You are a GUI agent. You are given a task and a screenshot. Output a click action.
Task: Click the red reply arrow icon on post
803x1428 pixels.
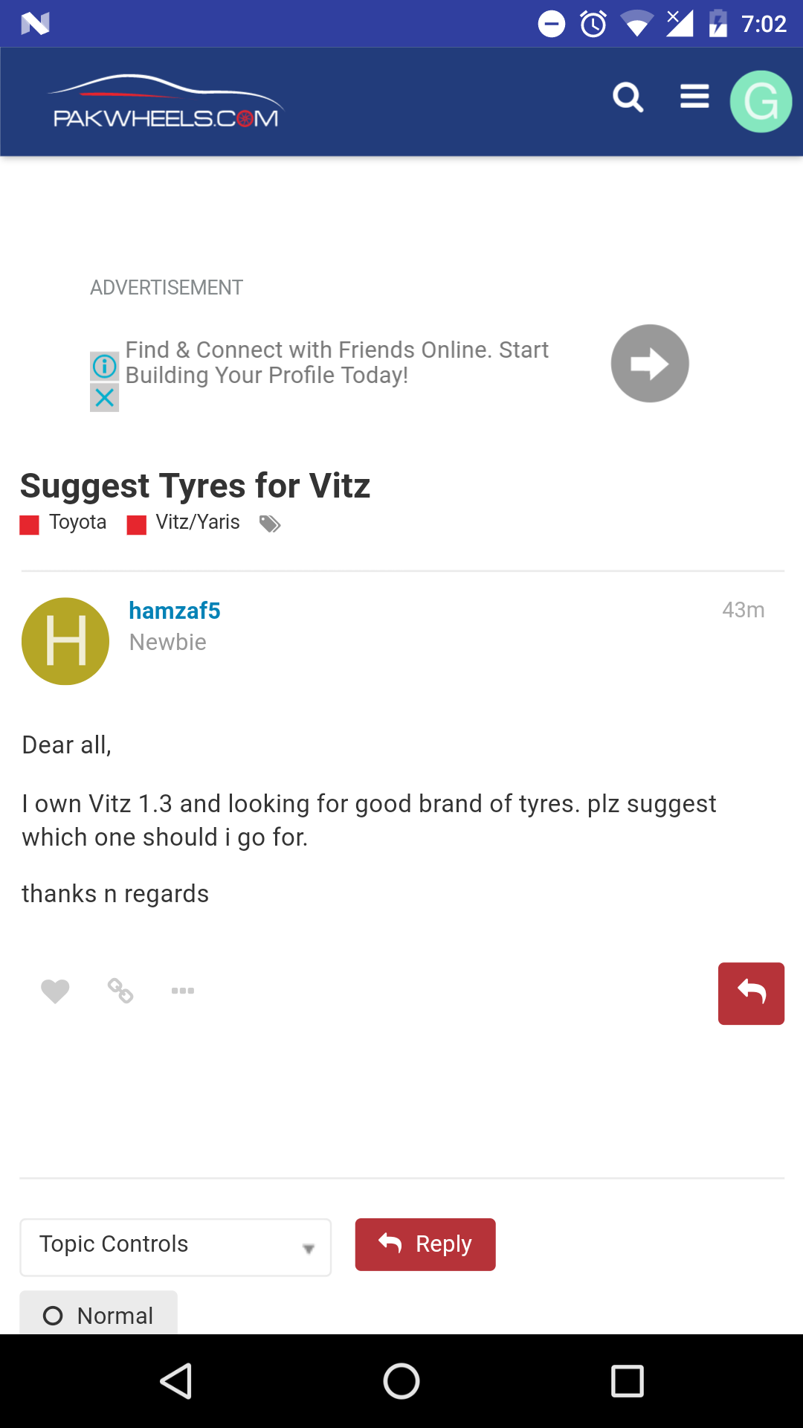click(x=751, y=994)
